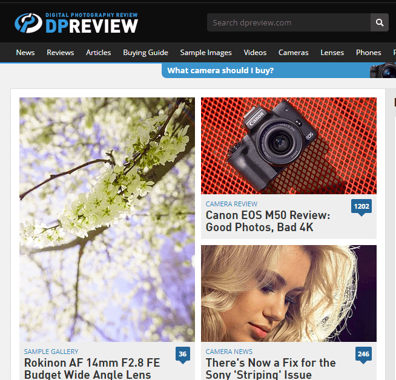
Task: Click the magnifier search button
Action: [379, 22]
